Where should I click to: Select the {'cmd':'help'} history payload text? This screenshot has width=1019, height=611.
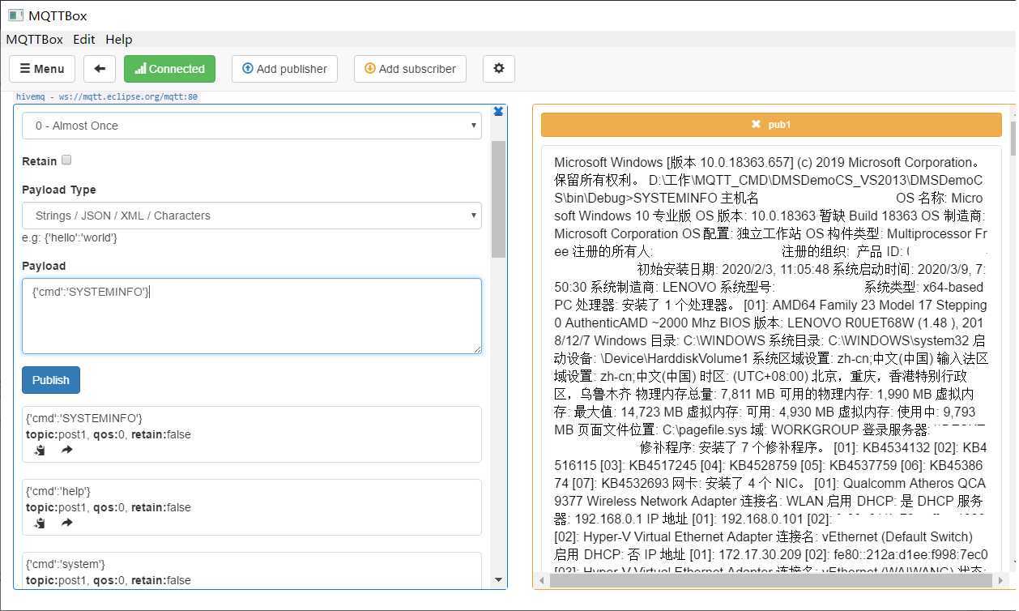click(58, 491)
